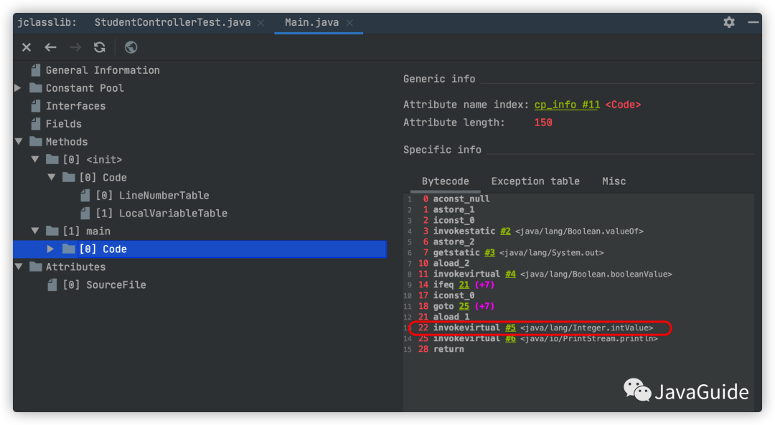Click the aload_2 bytecode line
The height and width of the screenshot is (425, 775).
[451, 263]
